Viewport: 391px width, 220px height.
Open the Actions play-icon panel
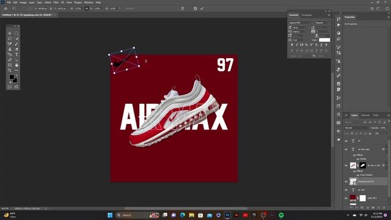338,25
